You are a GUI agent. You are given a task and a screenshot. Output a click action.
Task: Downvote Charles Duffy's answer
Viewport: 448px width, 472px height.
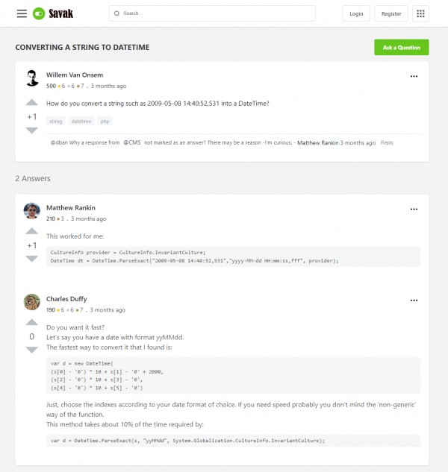click(31, 350)
